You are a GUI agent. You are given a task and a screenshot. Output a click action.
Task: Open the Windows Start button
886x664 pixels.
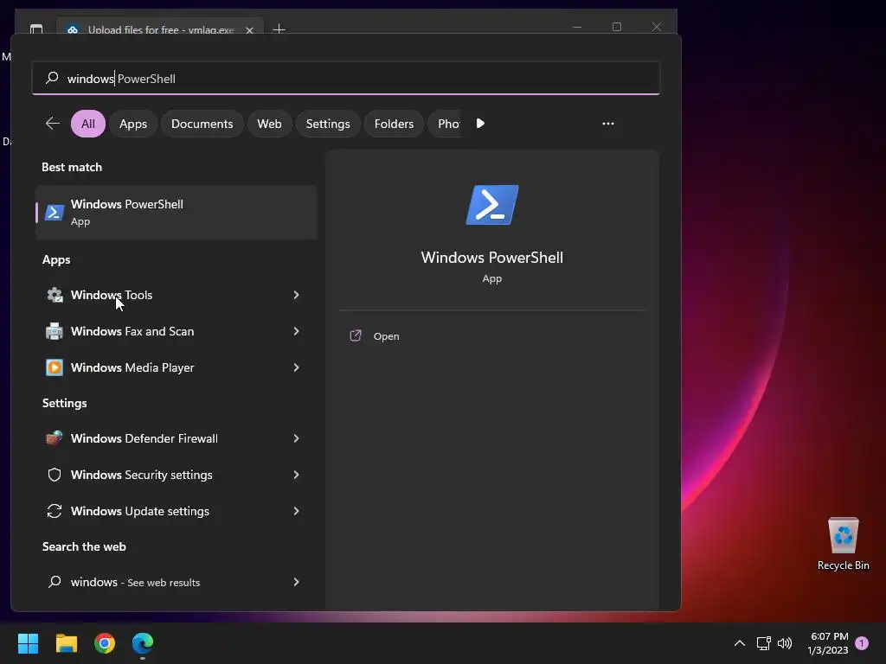coord(28,643)
